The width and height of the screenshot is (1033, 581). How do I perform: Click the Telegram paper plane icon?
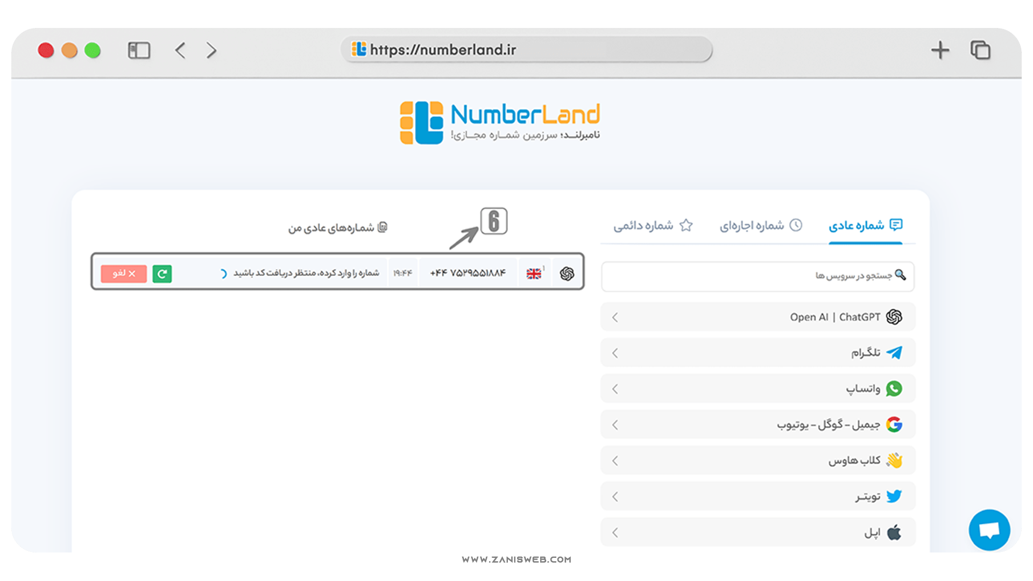(894, 352)
